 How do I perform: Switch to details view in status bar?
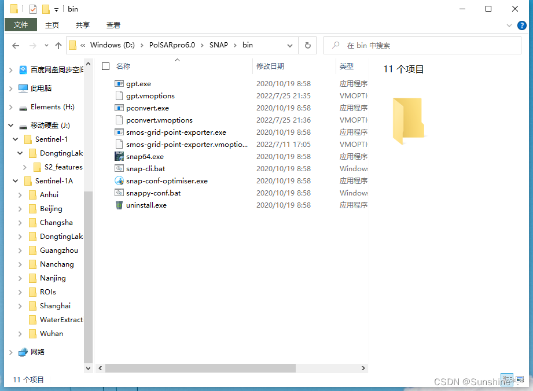508,379
